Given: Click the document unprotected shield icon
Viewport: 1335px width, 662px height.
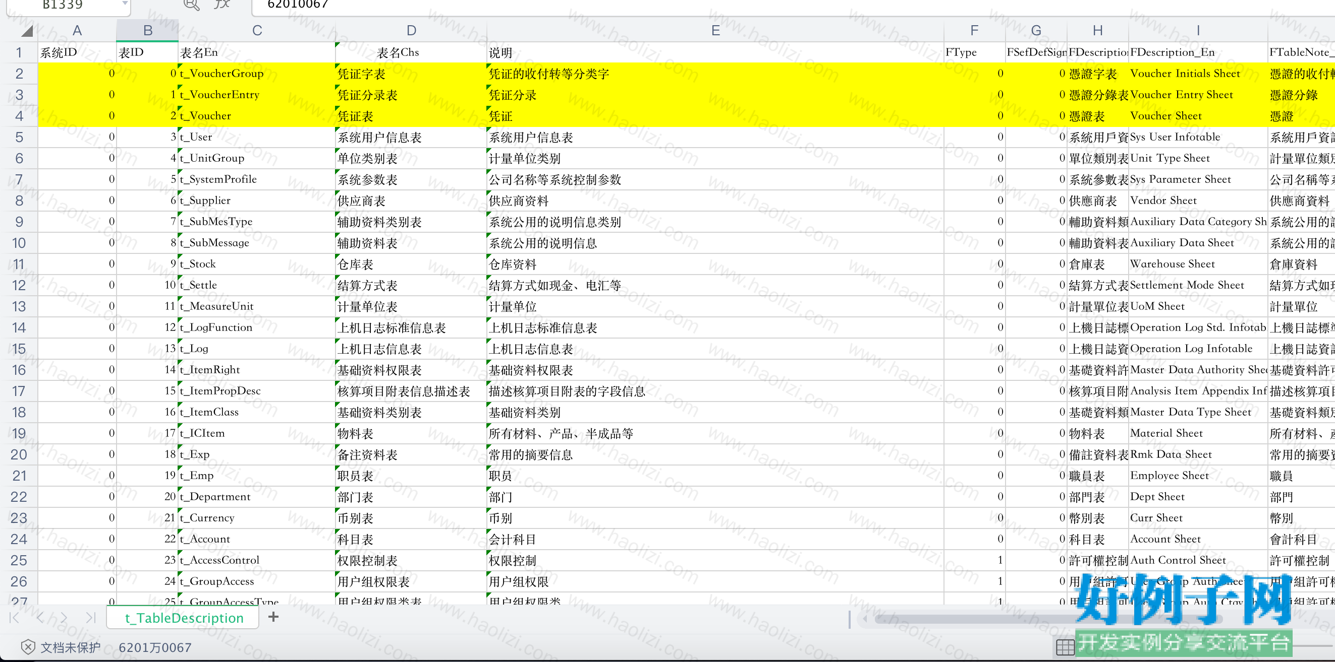Looking at the screenshot, I should (28, 647).
